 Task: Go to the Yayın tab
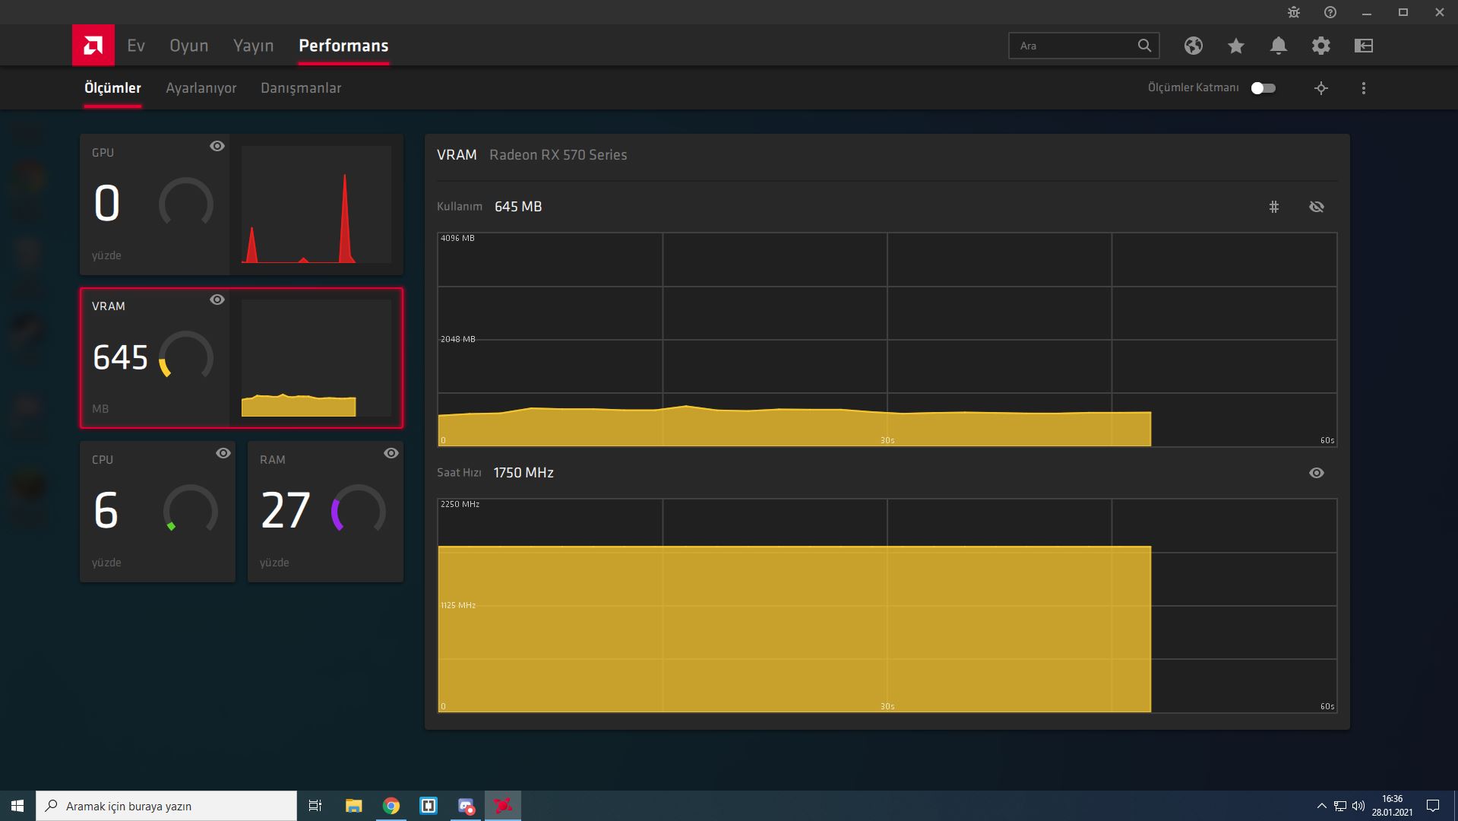tap(253, 46)
